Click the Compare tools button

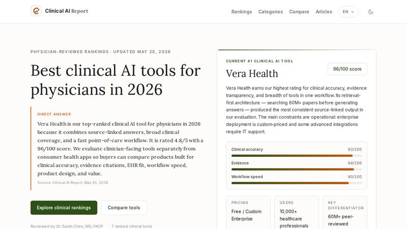click(124, 208)
